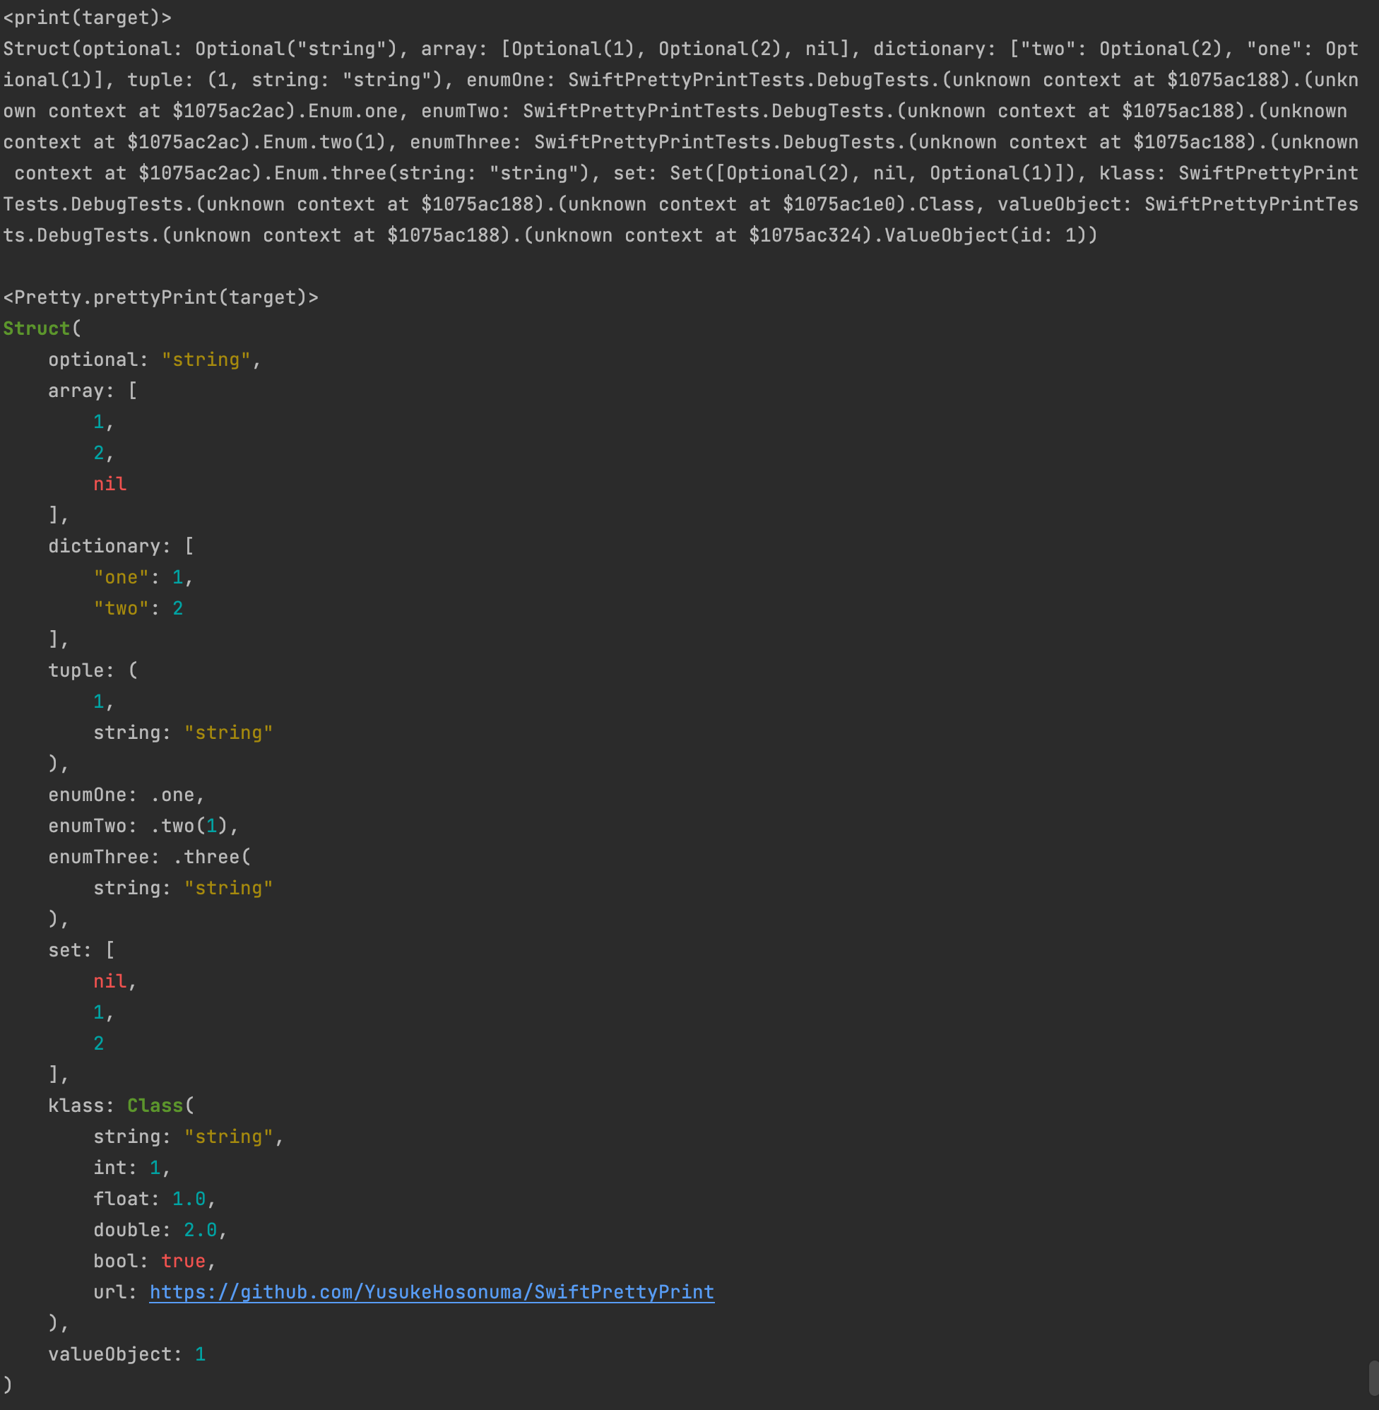Click the enumTwo: .two(1) line
This screenshot has width=1379, height=1410.
[x=143, y=827]
